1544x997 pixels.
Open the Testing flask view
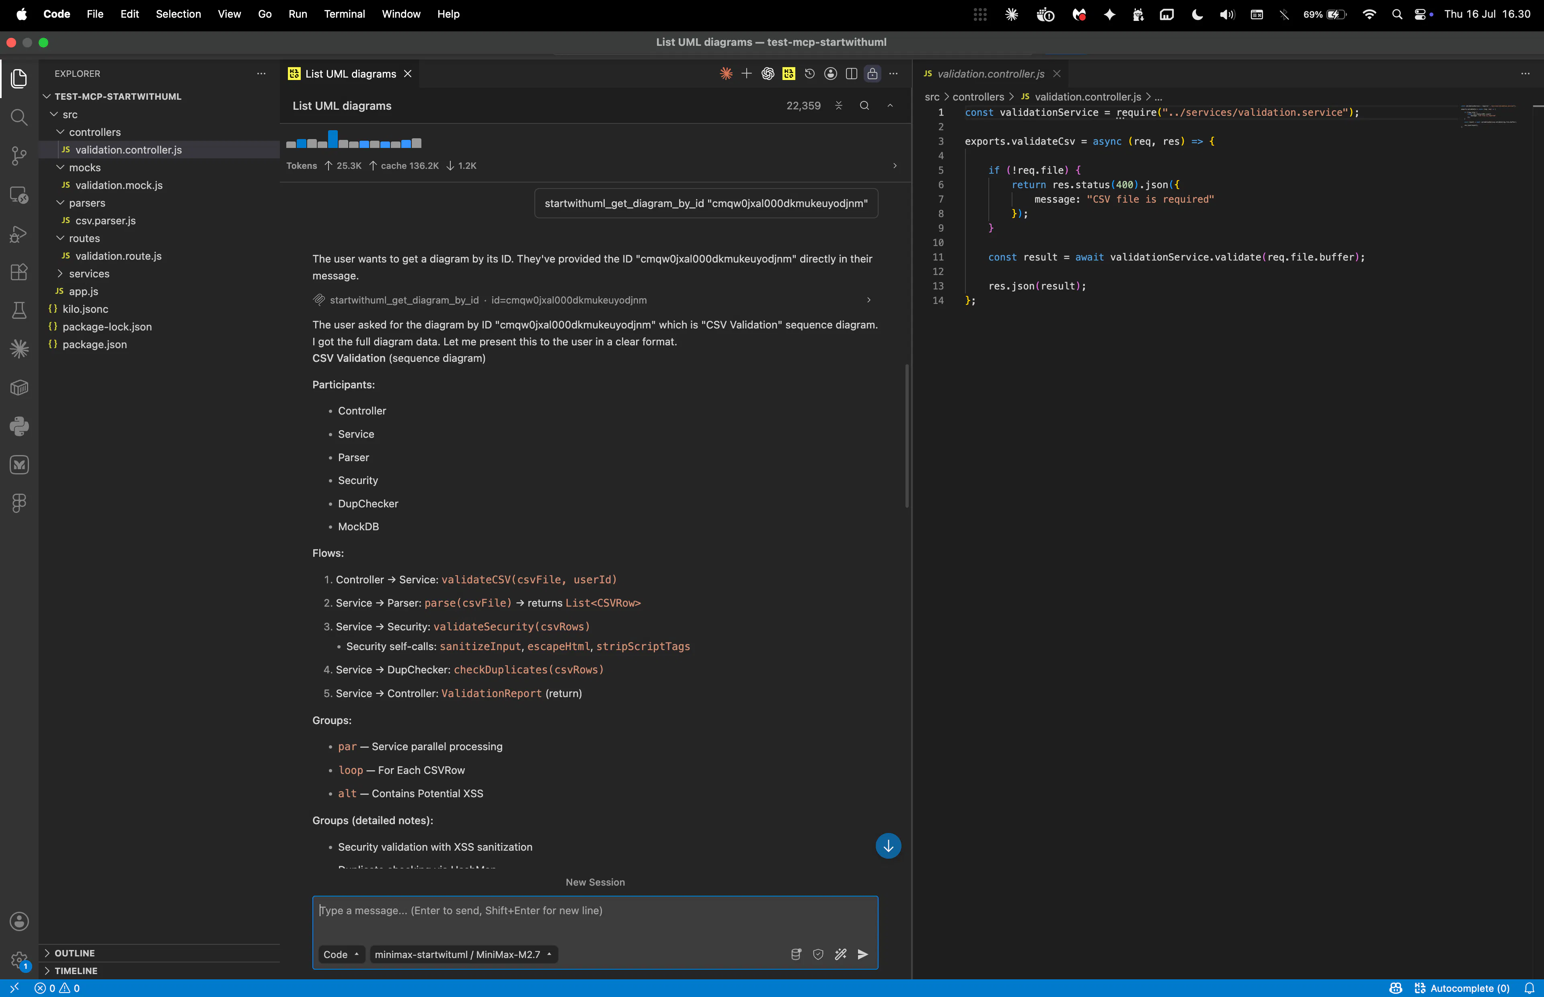point(19,310)
